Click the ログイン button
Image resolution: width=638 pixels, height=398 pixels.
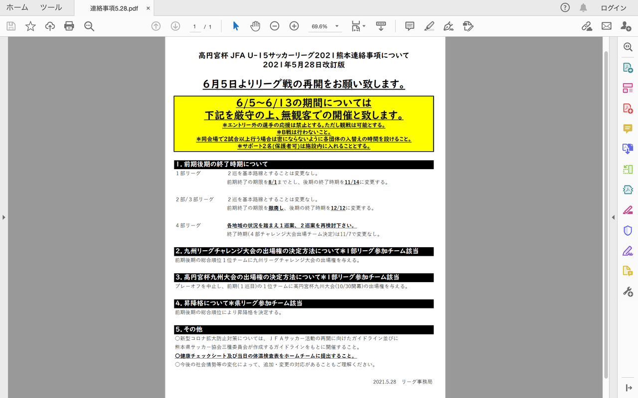[x=614, y=7]
